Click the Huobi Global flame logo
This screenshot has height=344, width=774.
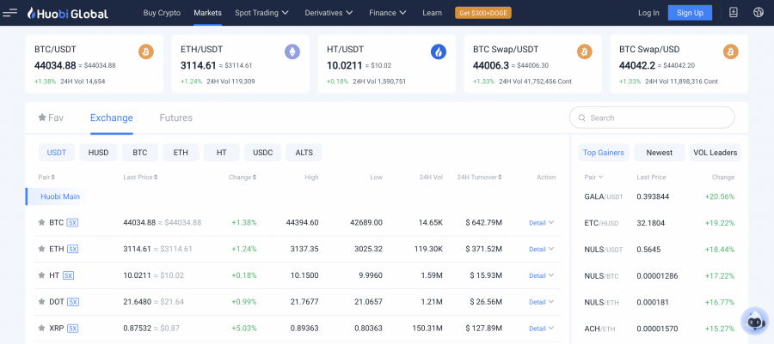[31, 13]
